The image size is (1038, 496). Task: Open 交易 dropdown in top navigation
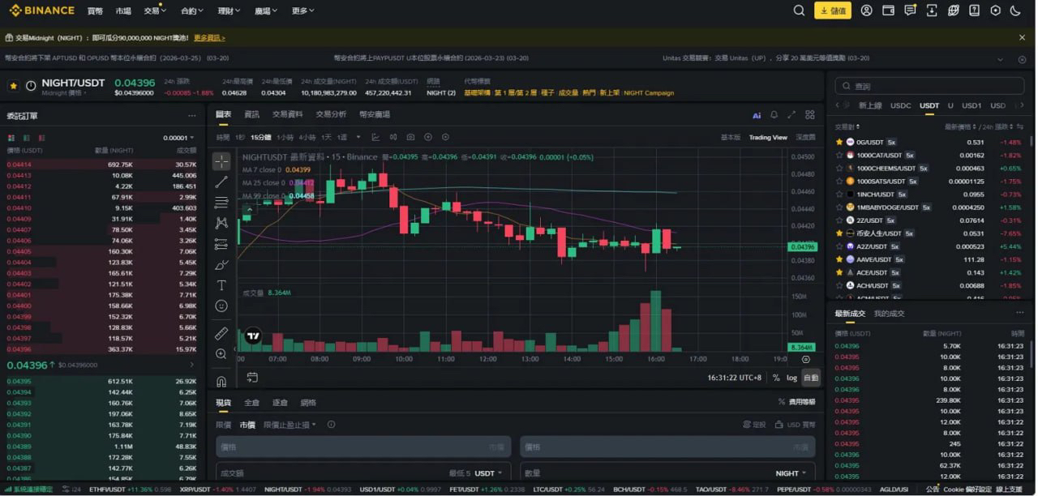[x=154, y=11]
